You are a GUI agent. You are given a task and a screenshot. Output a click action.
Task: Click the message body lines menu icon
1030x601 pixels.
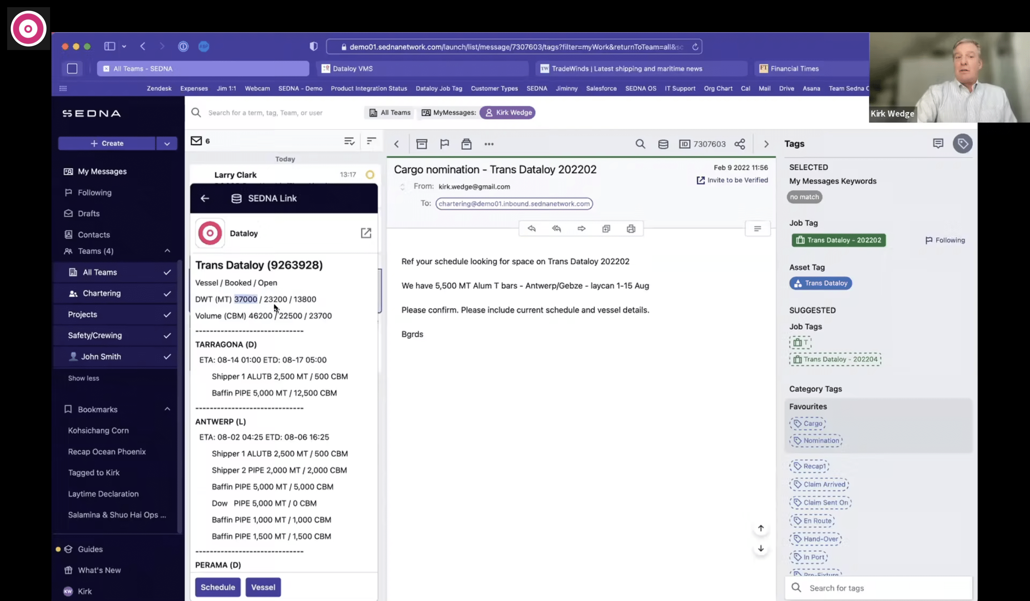(x=757, y=229)
